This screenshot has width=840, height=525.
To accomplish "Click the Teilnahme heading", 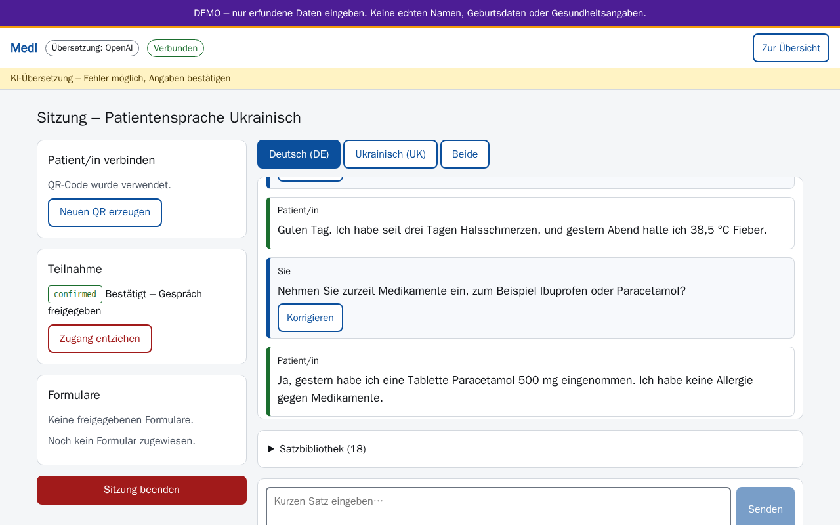I will click(75, 269).
